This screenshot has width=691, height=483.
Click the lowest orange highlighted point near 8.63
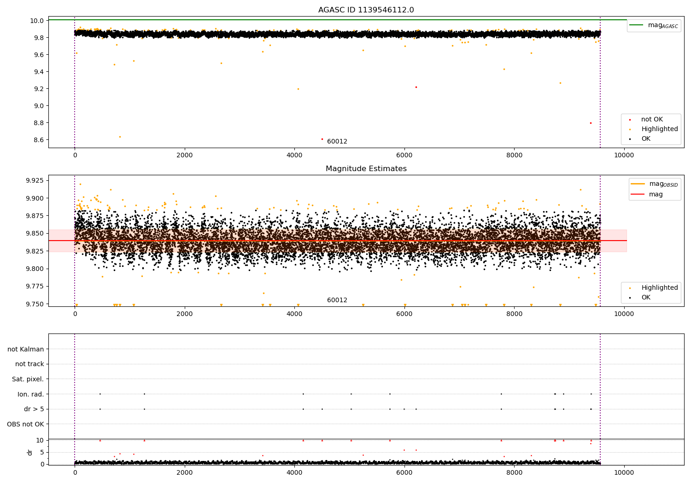120,137
